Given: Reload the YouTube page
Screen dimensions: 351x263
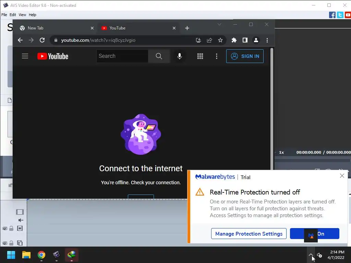Looking at the screenshot, I should [x=42, y=40].
